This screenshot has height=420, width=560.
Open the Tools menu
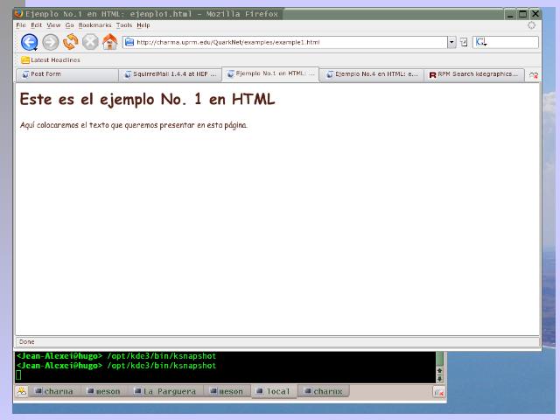[x=124, y=25]
